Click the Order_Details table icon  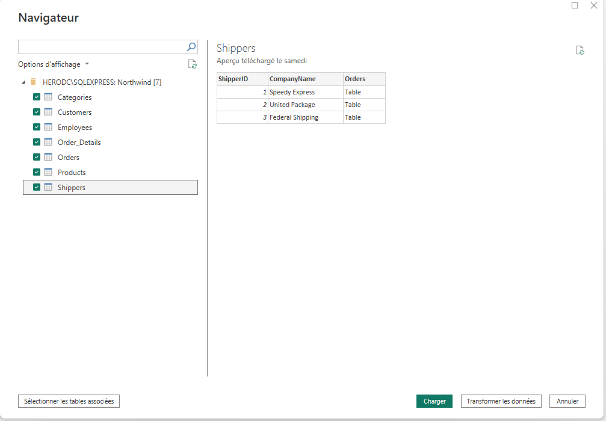[x=48, y=142]
